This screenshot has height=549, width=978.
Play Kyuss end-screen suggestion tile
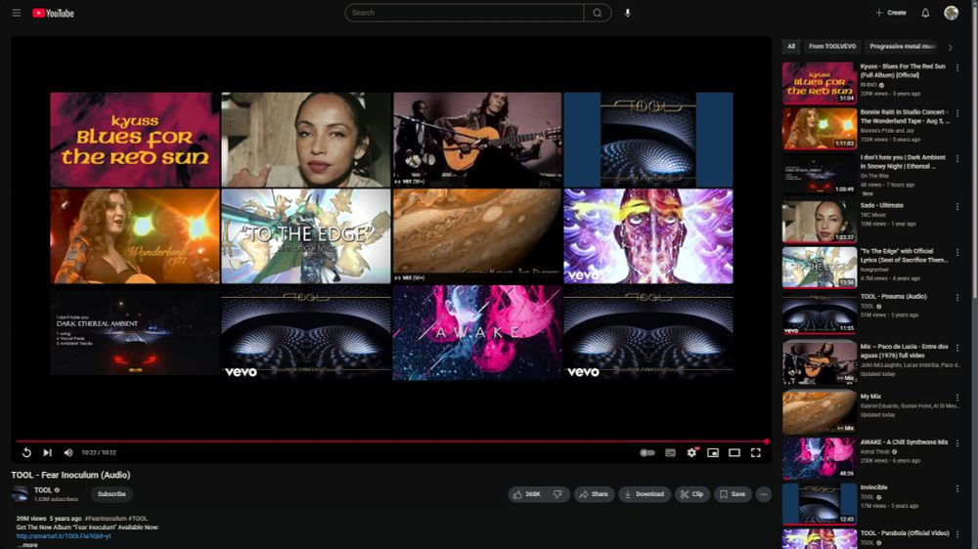pyautogui.click(x=135, y=140)
